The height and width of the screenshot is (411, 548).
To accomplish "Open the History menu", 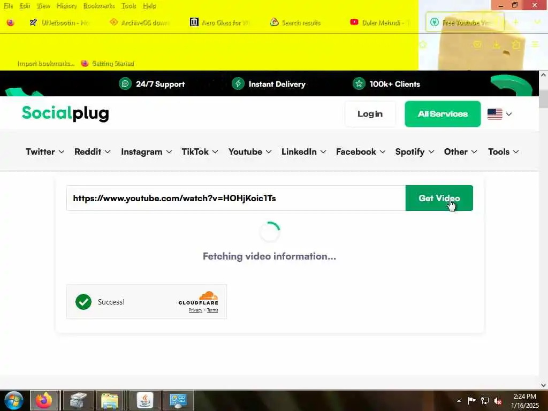I will point(66,6).
